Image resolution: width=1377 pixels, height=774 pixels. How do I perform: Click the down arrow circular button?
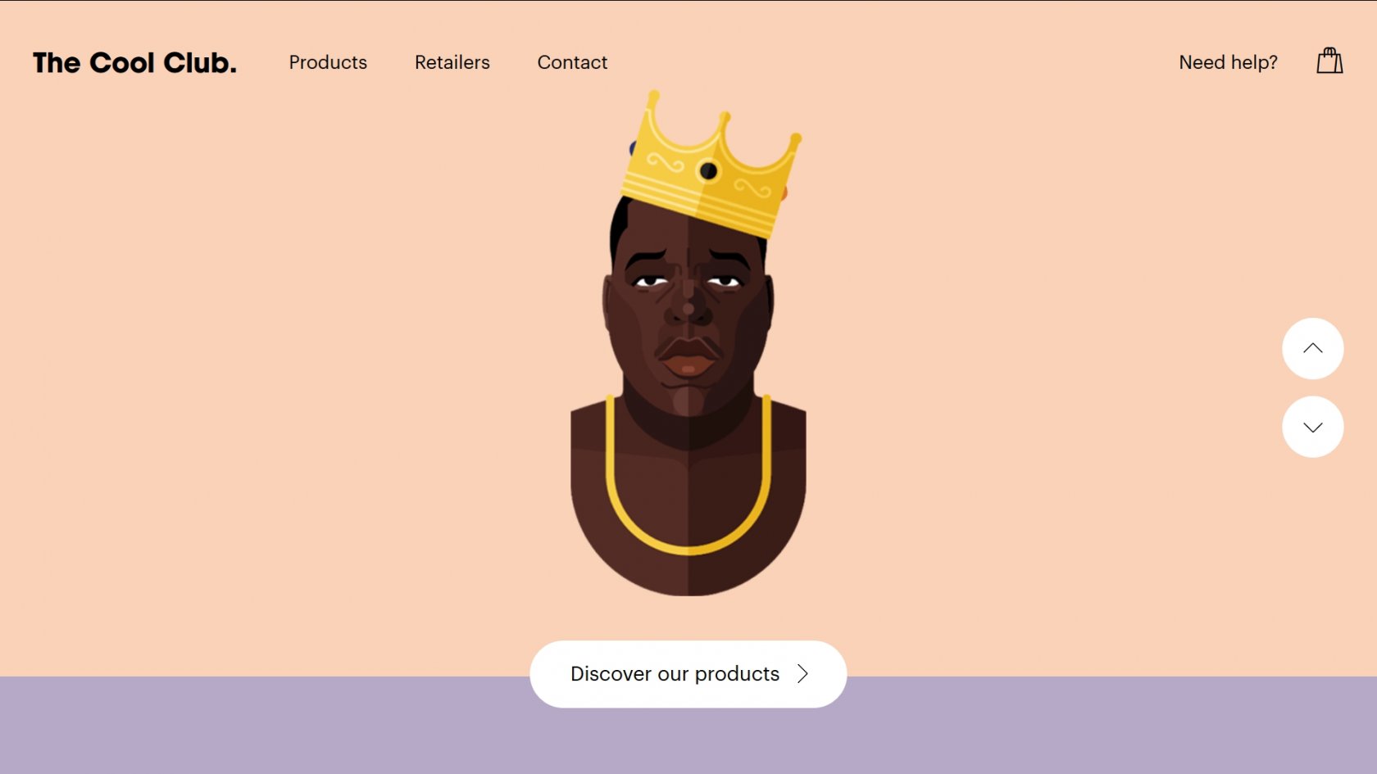[1312, 427]
